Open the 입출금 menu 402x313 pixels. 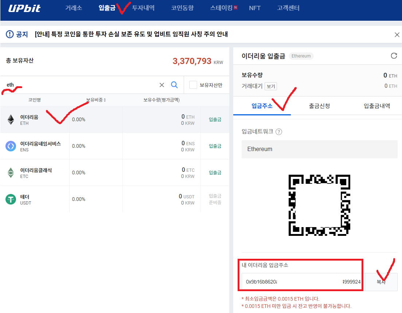[107, 8]
